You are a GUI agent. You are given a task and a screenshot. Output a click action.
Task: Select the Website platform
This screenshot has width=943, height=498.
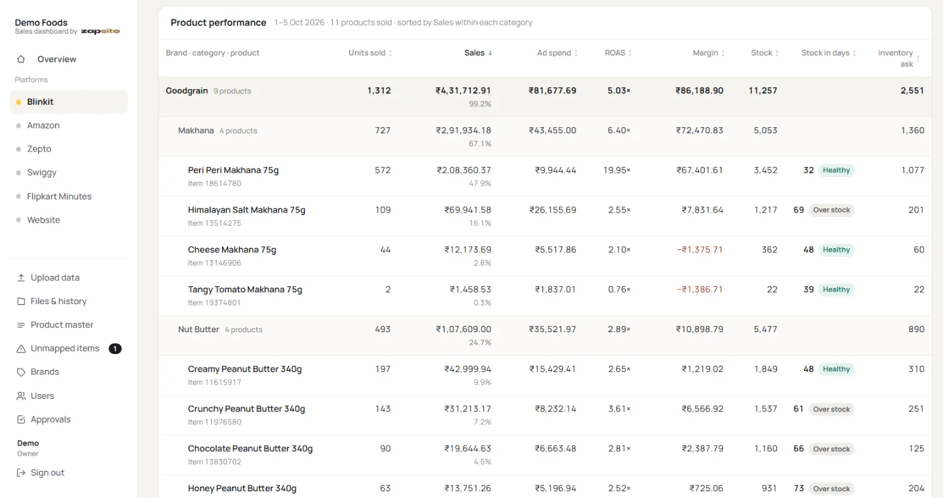tap(69, 221)
